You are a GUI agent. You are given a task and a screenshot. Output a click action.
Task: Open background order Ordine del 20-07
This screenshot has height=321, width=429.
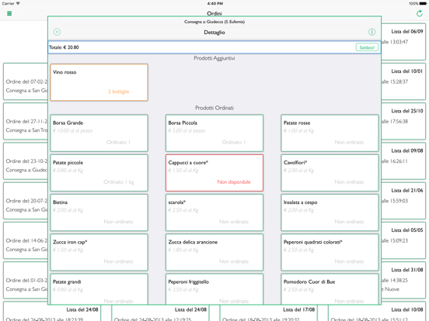tap(26, 201)
